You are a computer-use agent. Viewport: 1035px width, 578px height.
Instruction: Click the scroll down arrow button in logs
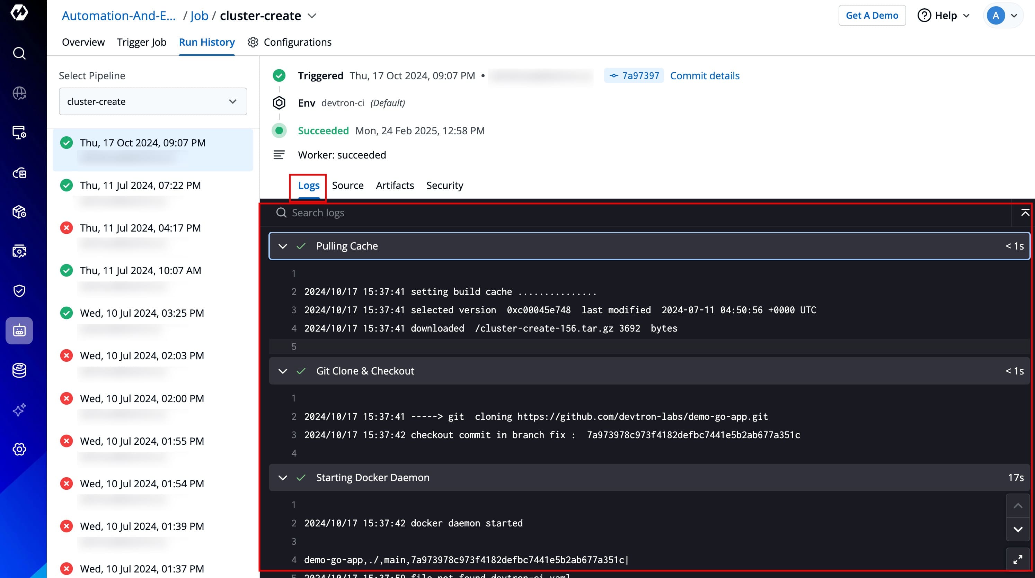pyautogui.click(x=1017, y=530)
